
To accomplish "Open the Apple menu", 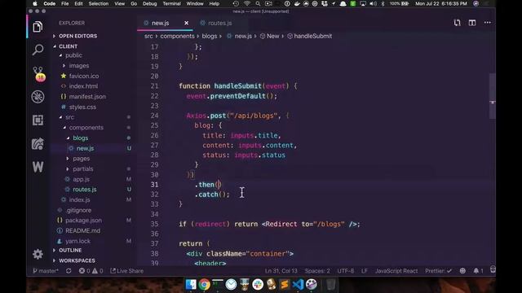I will point(34,3).
